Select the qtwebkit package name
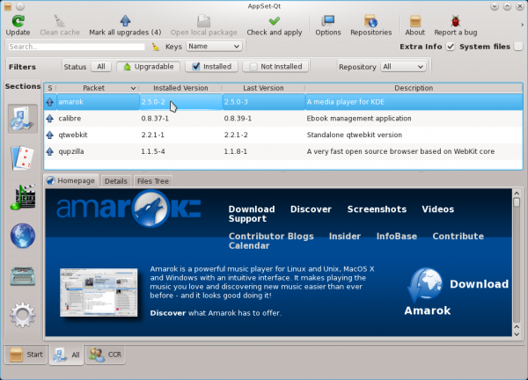Image resolution: width=528 pixels, height=380 pixels. click(73, 135)
